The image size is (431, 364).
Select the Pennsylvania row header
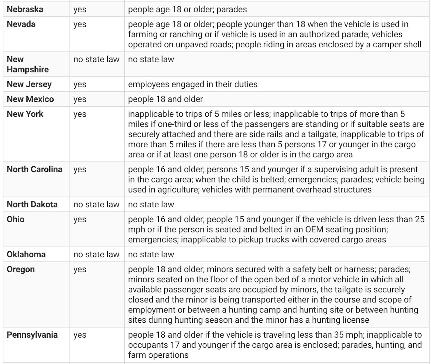pos(32,335)
